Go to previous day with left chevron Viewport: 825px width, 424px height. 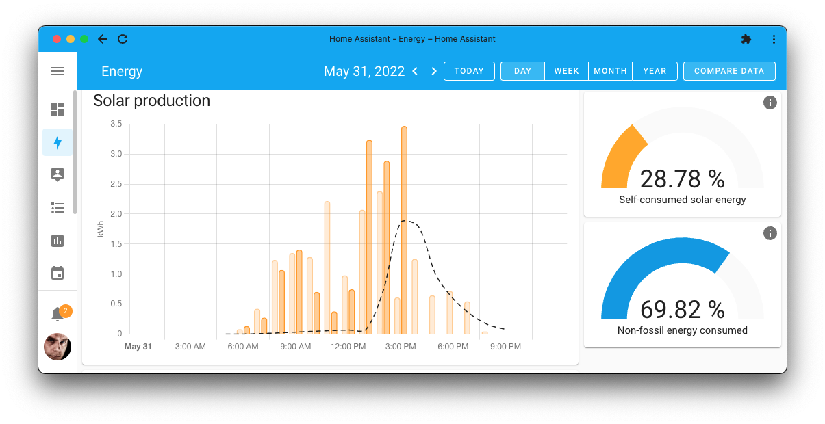point(415,70)
